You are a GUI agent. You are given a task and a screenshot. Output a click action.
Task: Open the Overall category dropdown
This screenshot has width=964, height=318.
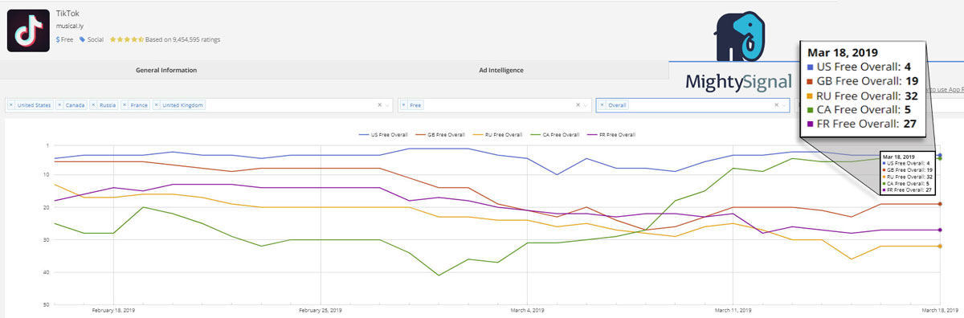[785, 105]
